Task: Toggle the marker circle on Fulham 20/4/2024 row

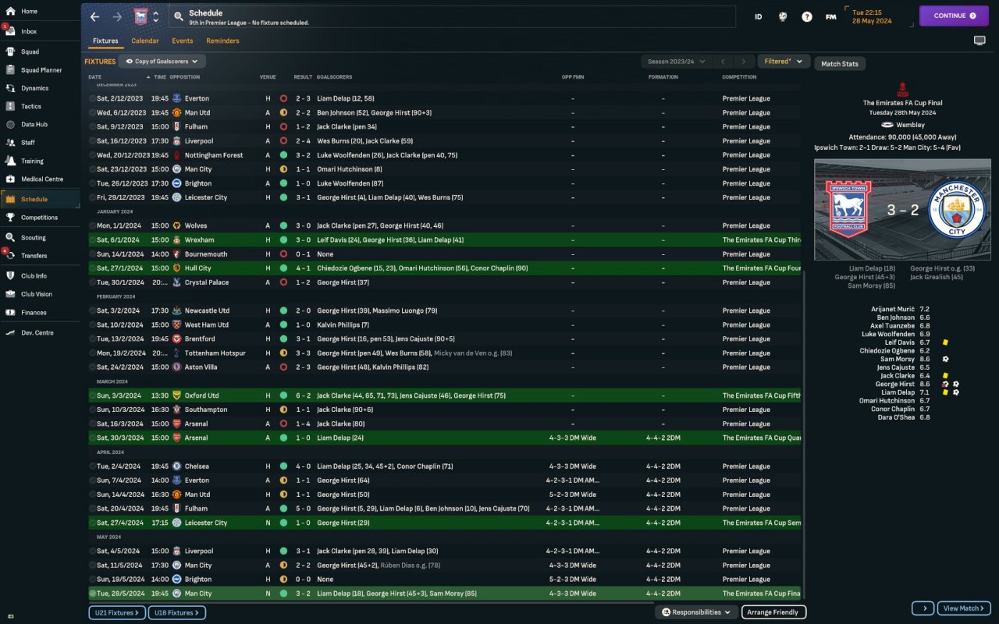Action: (x=93, y=509)
